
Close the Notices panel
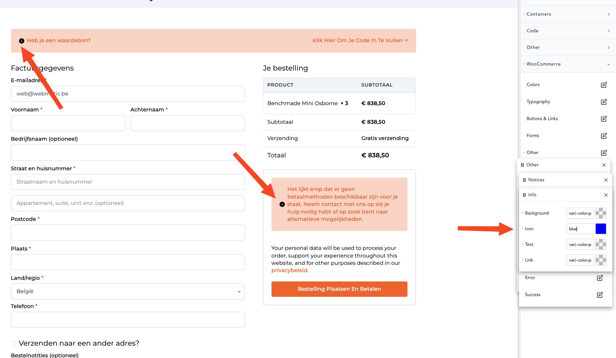point(606,180)
